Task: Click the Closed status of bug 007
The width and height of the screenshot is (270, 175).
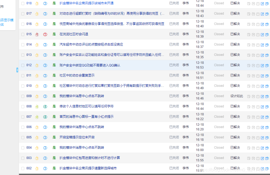Action: 219,117
